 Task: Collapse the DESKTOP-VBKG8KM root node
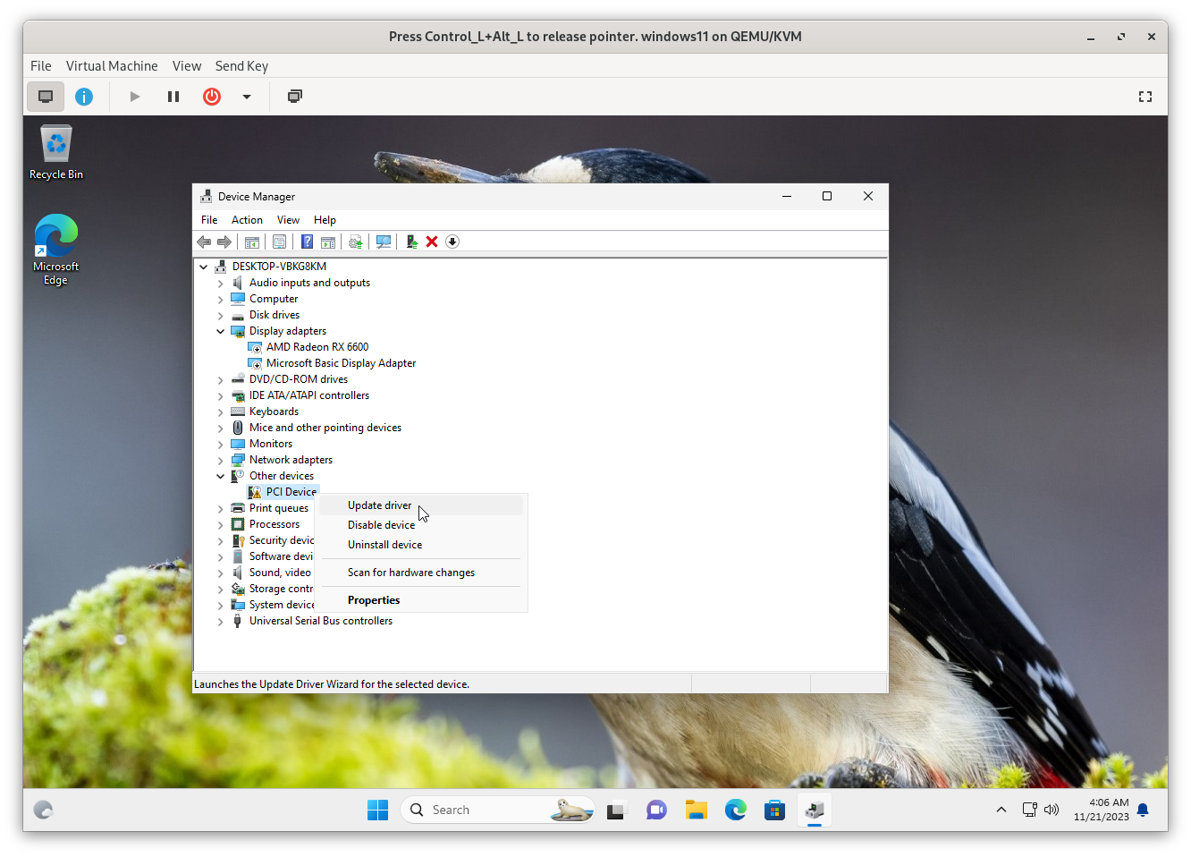(204, 267)
